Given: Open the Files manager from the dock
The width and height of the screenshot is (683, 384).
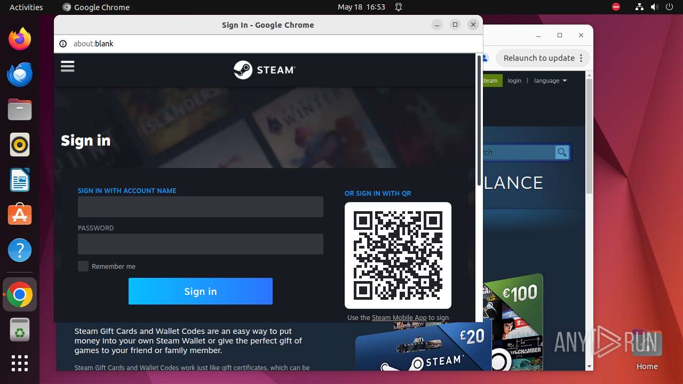Looking at the screenshot, I should [20, 109].
